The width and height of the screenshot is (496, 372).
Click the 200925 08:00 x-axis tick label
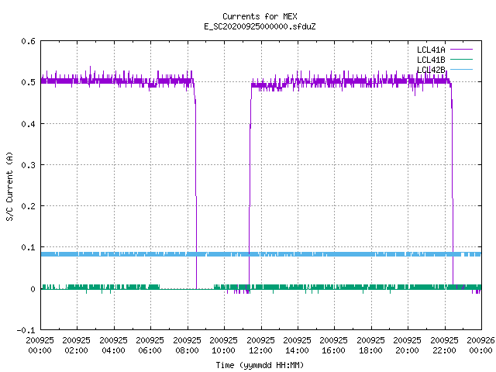pyautogui.click(x=187, y=346)
